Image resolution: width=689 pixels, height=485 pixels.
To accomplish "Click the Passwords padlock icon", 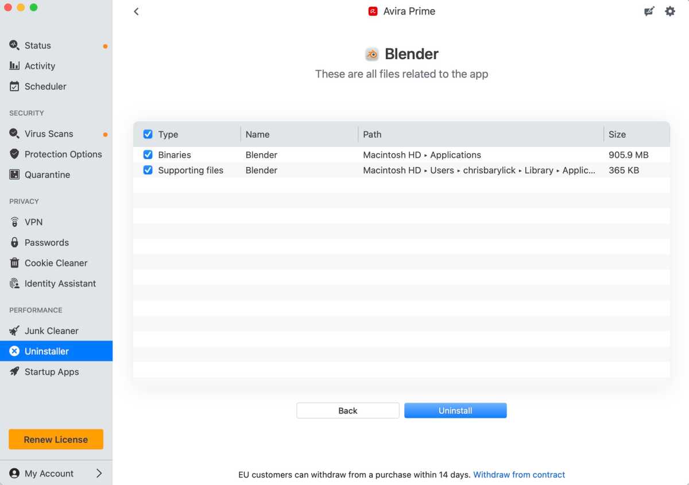I will (x=14, y=242).
